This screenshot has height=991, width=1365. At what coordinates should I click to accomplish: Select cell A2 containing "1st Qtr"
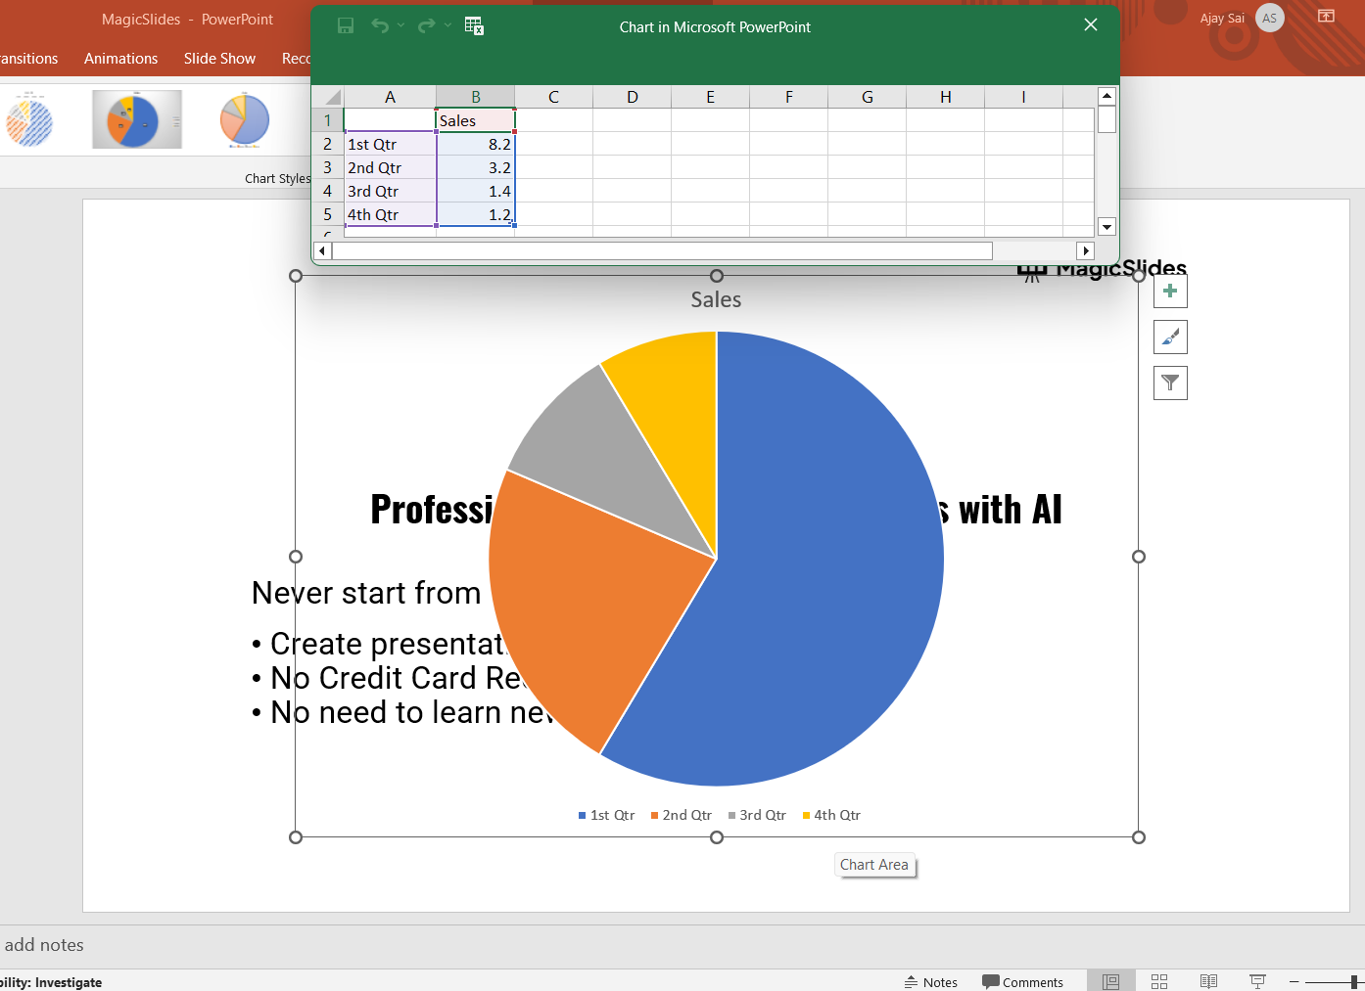[390, 144]
